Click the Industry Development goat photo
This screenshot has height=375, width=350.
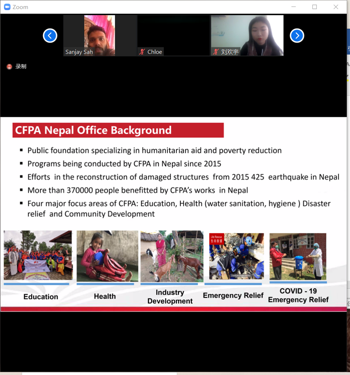(172, 256)
